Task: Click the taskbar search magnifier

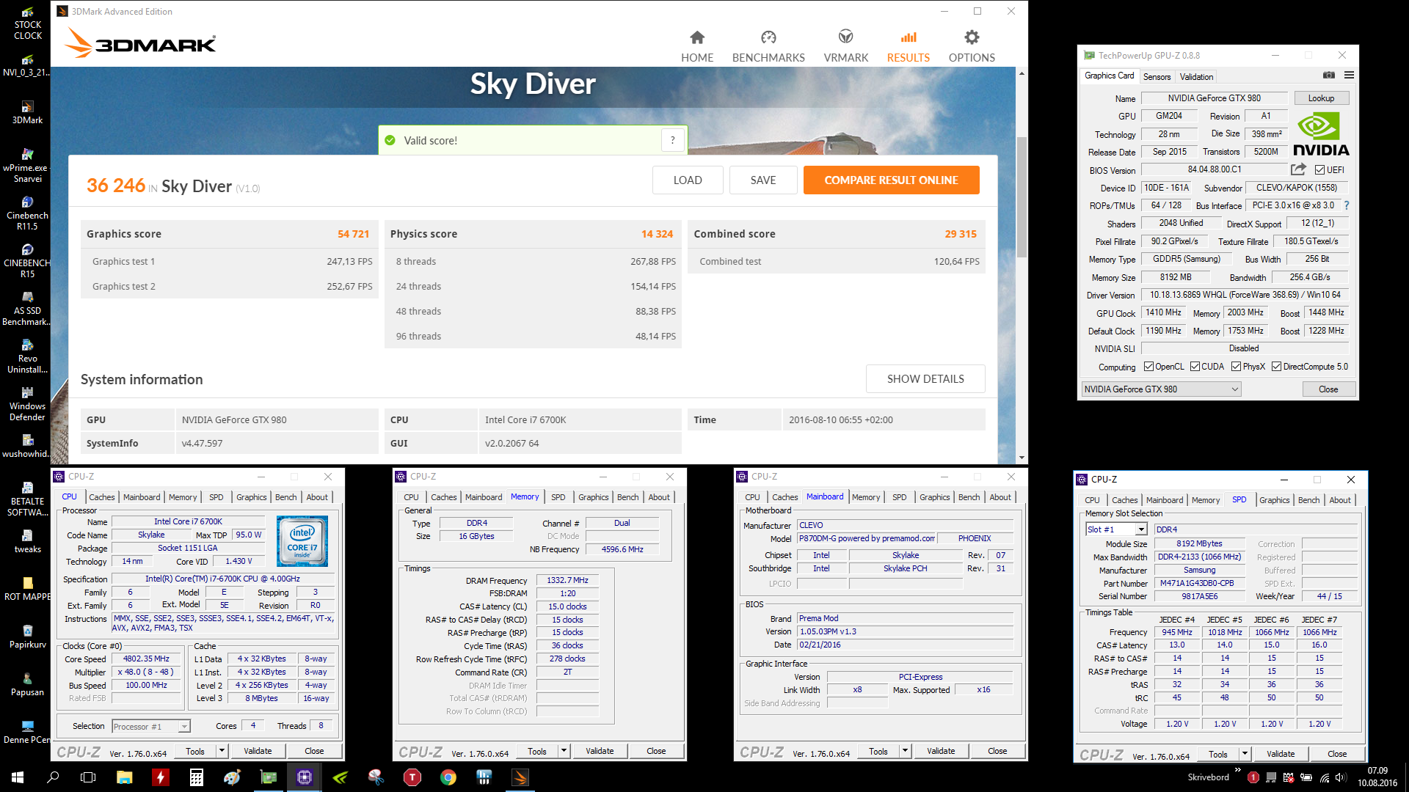Action: tap(53, 777)
